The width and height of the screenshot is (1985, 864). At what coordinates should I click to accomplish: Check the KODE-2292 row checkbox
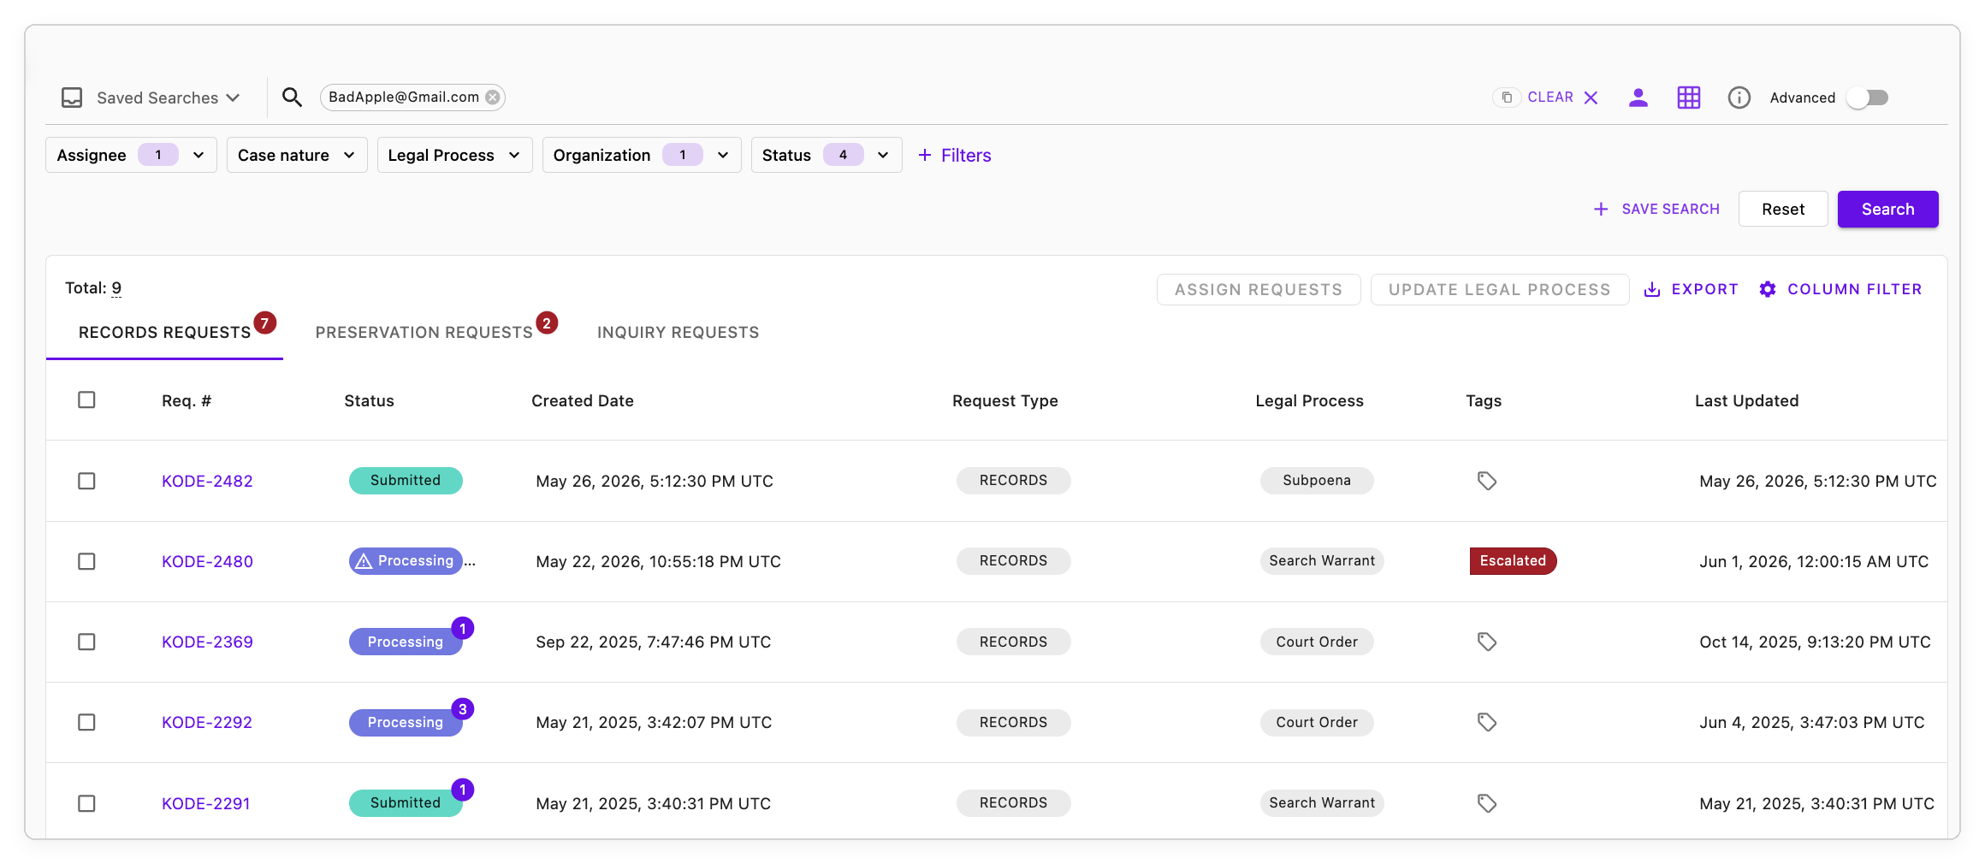click(86, 722)
